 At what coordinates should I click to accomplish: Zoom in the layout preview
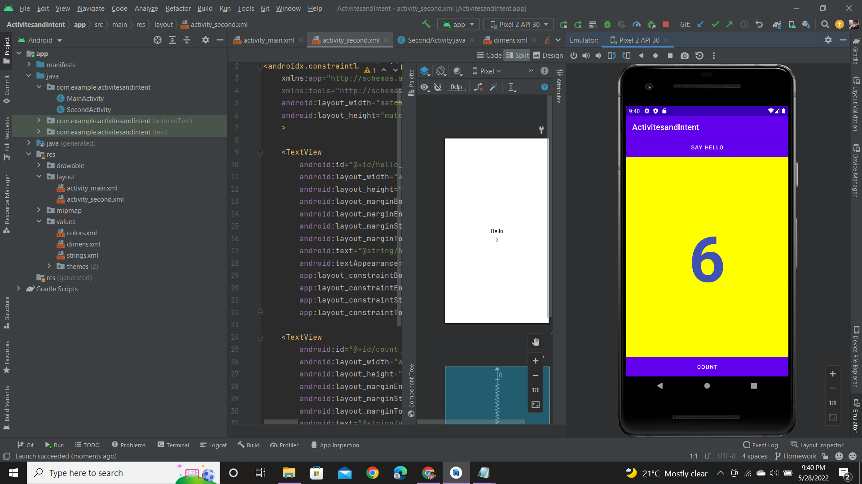pos(536,361)
